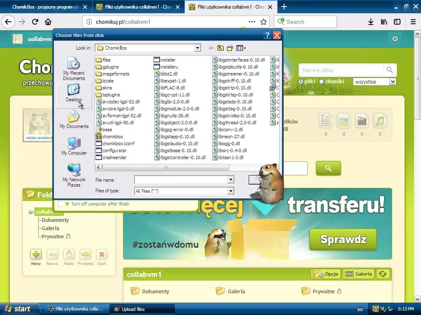The height and width of the screenshot is (315, 421).
Task: Click the Nazwa rename folder icon
Action: (53, 254)
